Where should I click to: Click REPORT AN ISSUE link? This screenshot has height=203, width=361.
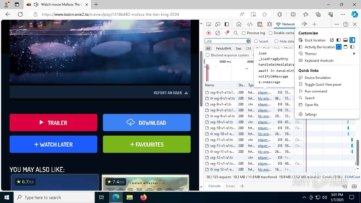click(x=171, y=93)
